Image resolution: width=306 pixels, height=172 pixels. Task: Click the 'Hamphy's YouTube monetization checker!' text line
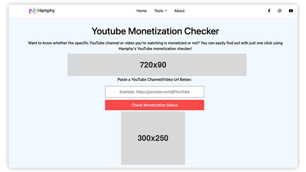(x=155, y=49)
